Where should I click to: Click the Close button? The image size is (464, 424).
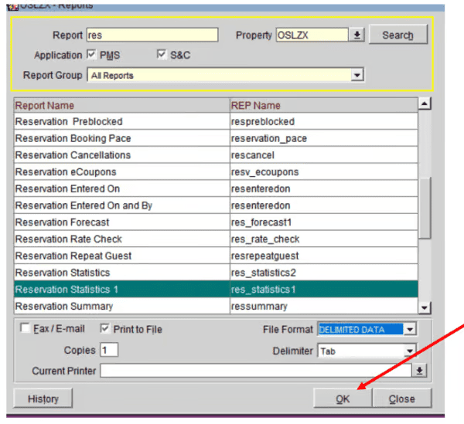tap(401, 399)
